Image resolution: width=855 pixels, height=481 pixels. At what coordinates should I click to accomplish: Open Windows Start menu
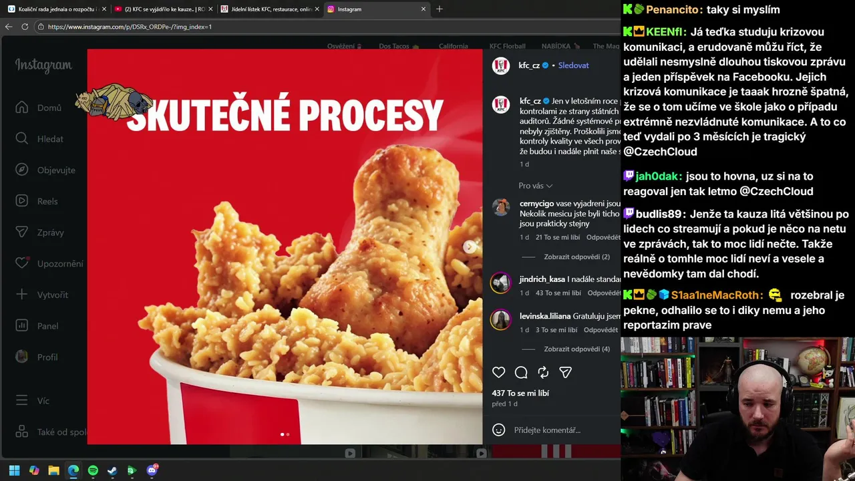[x=14, y=470]
